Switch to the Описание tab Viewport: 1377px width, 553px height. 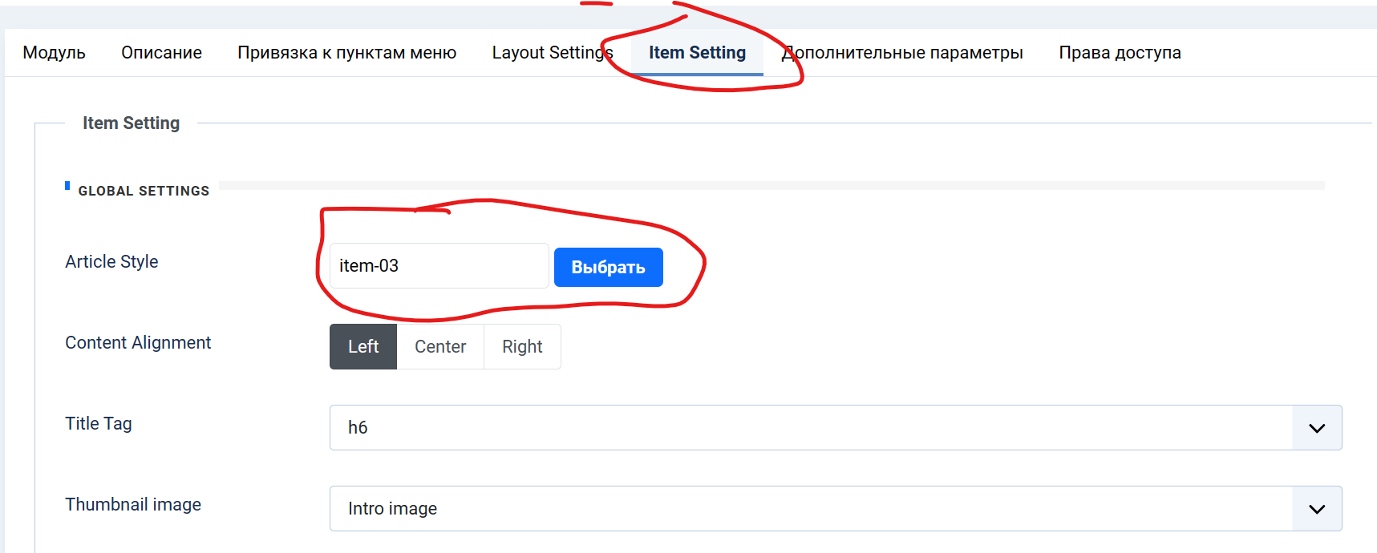[x=161, y=53]
